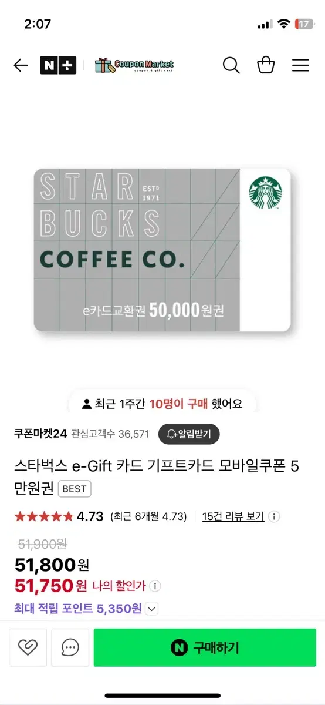Click the five-star rating 4.73
Viewport: 325px width, 705px height.
click(x=59, y=516)
